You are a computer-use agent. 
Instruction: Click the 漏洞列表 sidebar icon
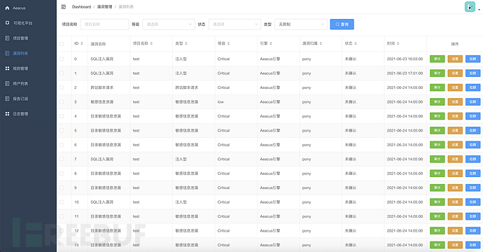[x=8, y=53]
